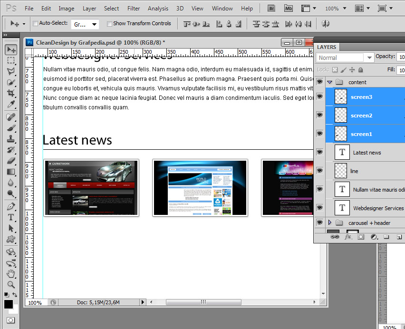
Task: Select the Custom Shape tool
Action: coord(11,239)
